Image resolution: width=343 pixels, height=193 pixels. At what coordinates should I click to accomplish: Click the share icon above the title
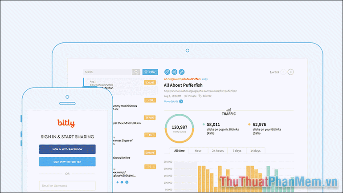pos(174,72)
